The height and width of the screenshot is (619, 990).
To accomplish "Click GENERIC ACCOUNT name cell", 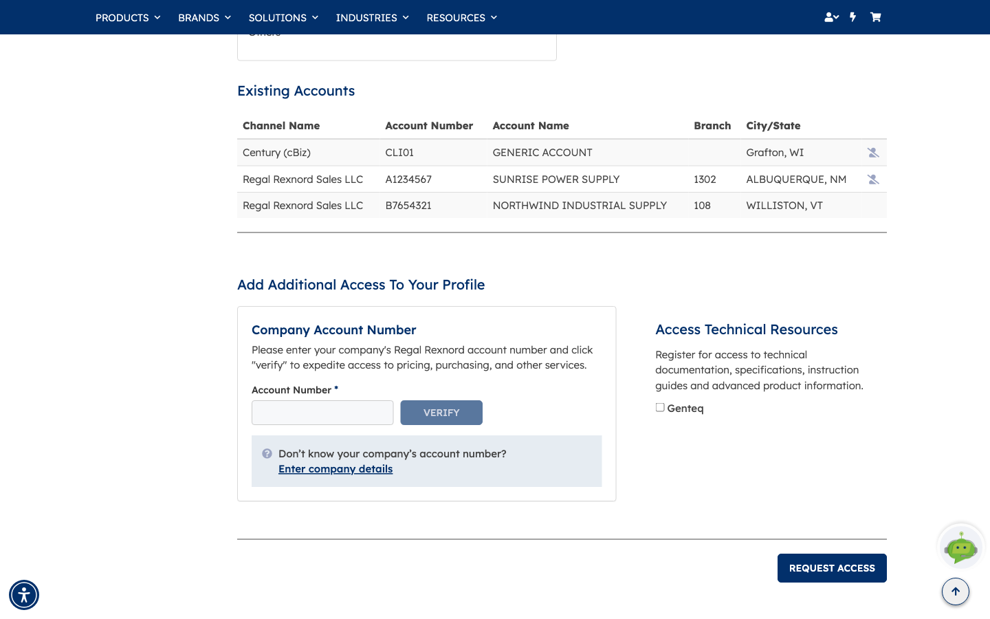I will [x=542, y=153].
